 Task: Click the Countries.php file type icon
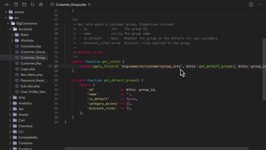pyautogui.click(x=17, y=46)
